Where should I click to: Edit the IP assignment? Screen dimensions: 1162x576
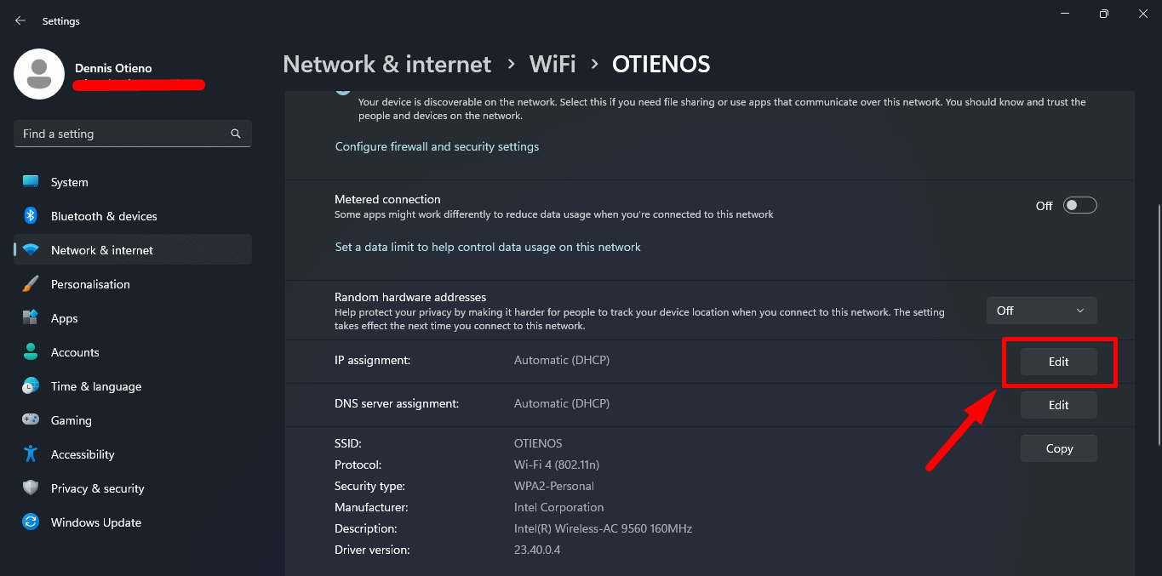pos(1058,361)
